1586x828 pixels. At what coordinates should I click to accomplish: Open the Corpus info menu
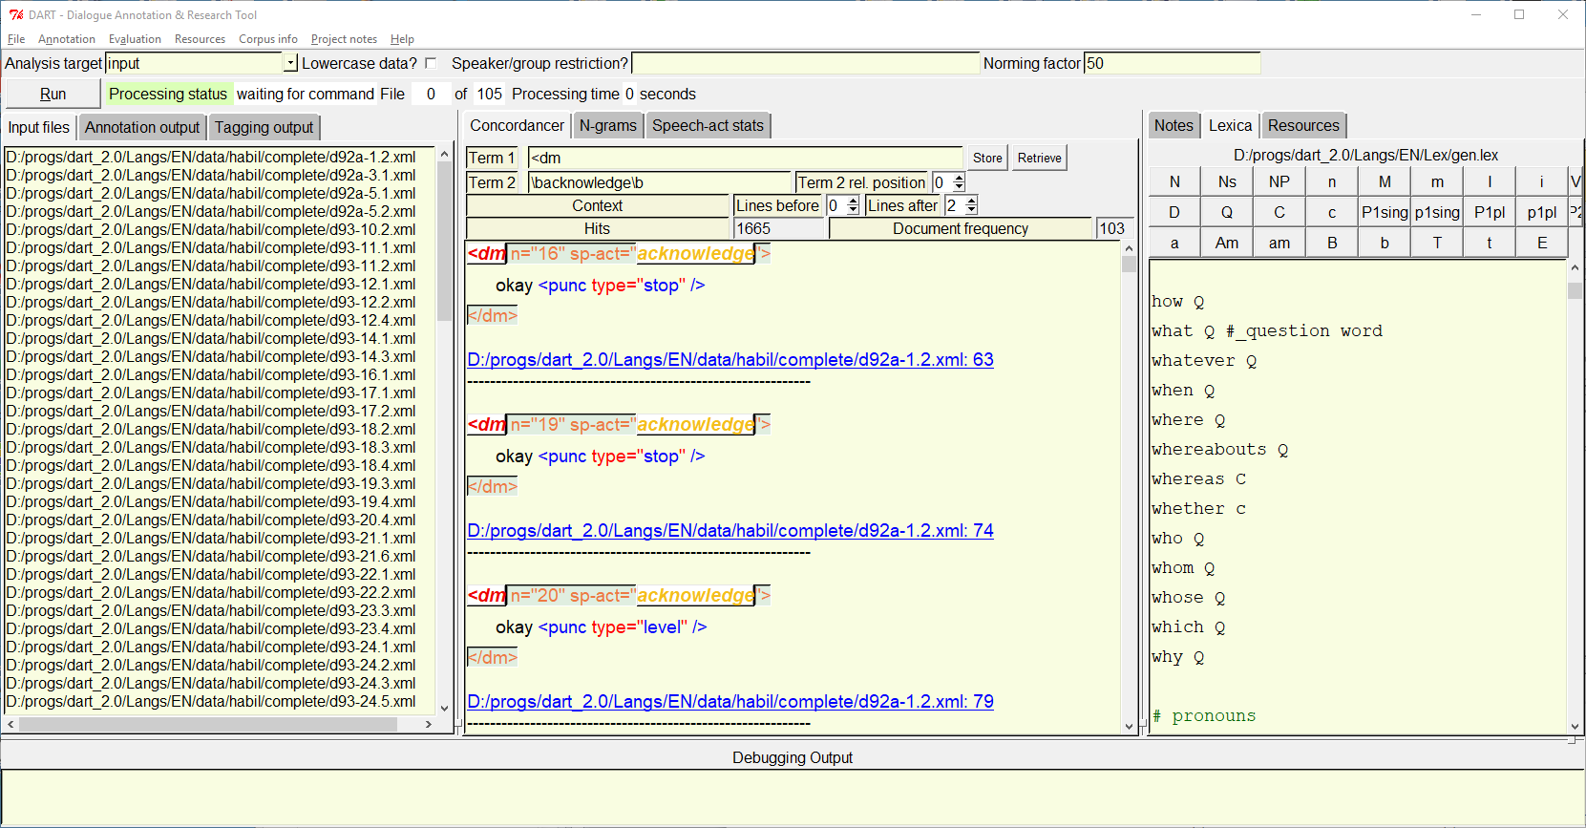[x=267, y=39]
